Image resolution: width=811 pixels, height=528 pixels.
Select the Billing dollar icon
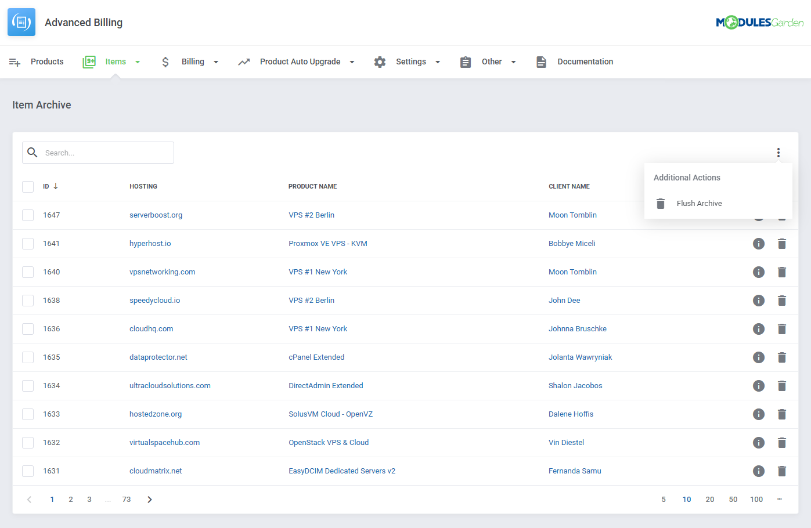165,62
